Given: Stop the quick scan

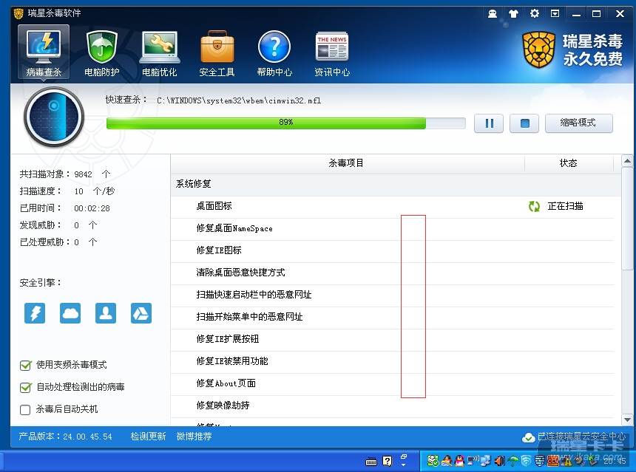Looking at the screenshot, I should pyautogui.click(x=524, y=123).
